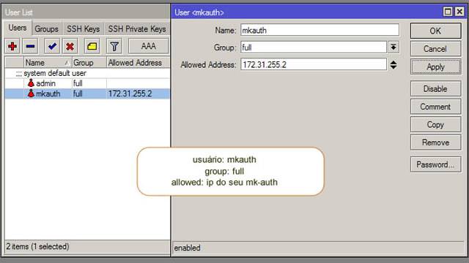Click the 172.31.255.2 cell in user list
The image size is (469, 263).
point(130,94)
